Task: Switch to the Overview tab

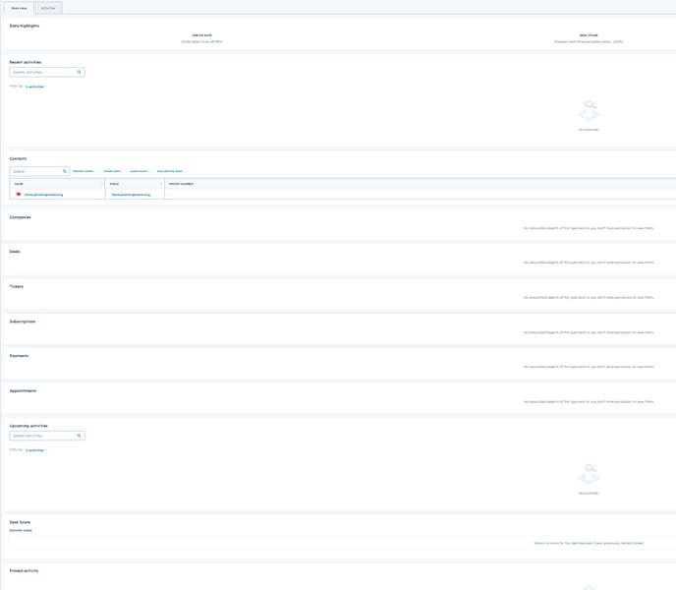Action: (19, 7)
